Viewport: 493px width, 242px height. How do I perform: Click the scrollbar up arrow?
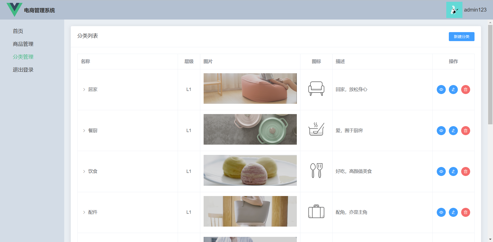[490, 22]
